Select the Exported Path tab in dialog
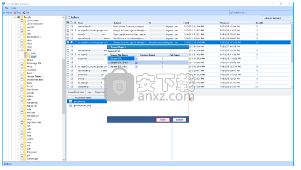Image resolution: width=301 pixels, height=170 pixels. tap(114, 51)
